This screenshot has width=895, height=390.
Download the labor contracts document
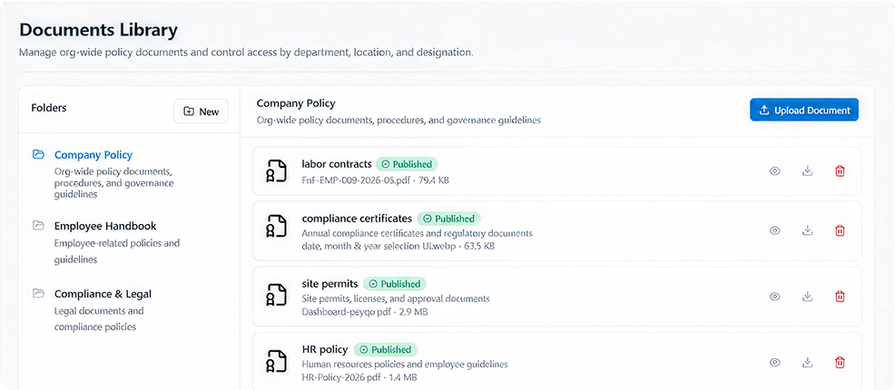(x=807, y=171)
